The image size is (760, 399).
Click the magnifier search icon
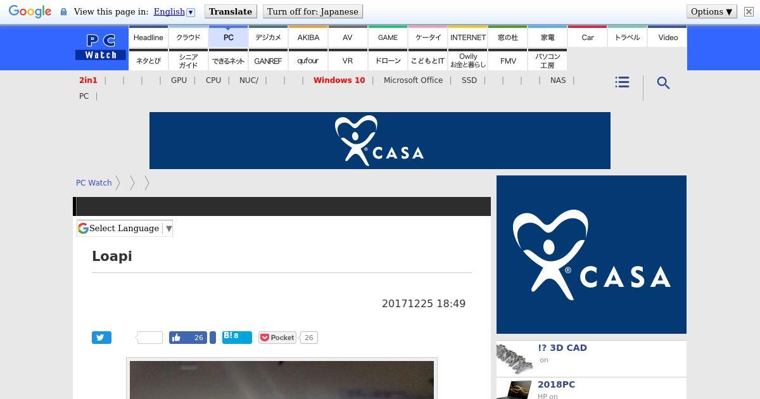663,83
